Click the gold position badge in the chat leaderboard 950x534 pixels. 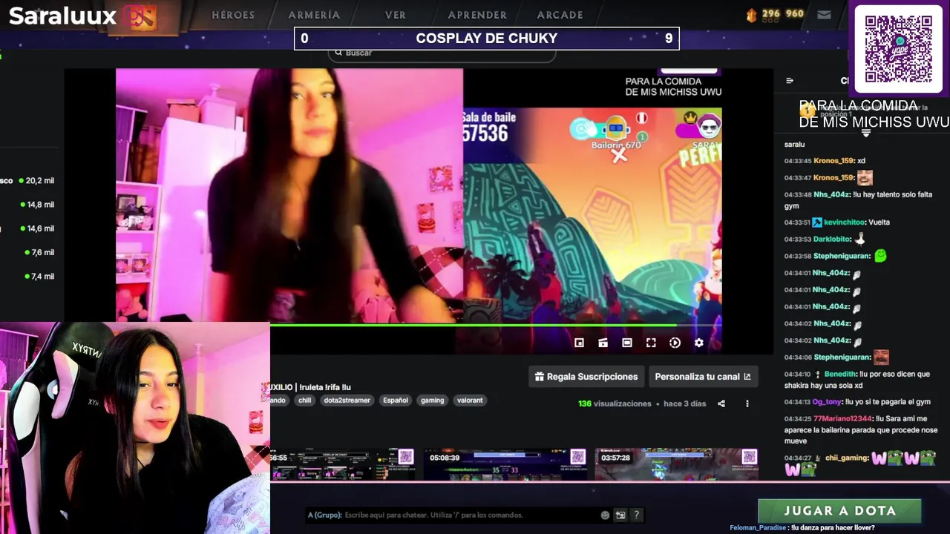coord(807,111)
